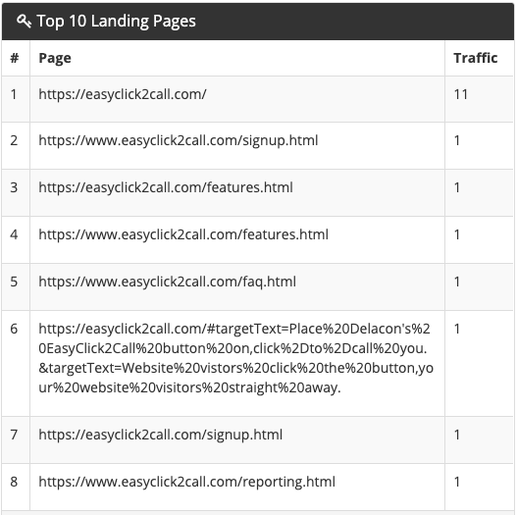This screenshot has height=515, width=517.
Task: Click the Page column header
Action: click(55, 58)
